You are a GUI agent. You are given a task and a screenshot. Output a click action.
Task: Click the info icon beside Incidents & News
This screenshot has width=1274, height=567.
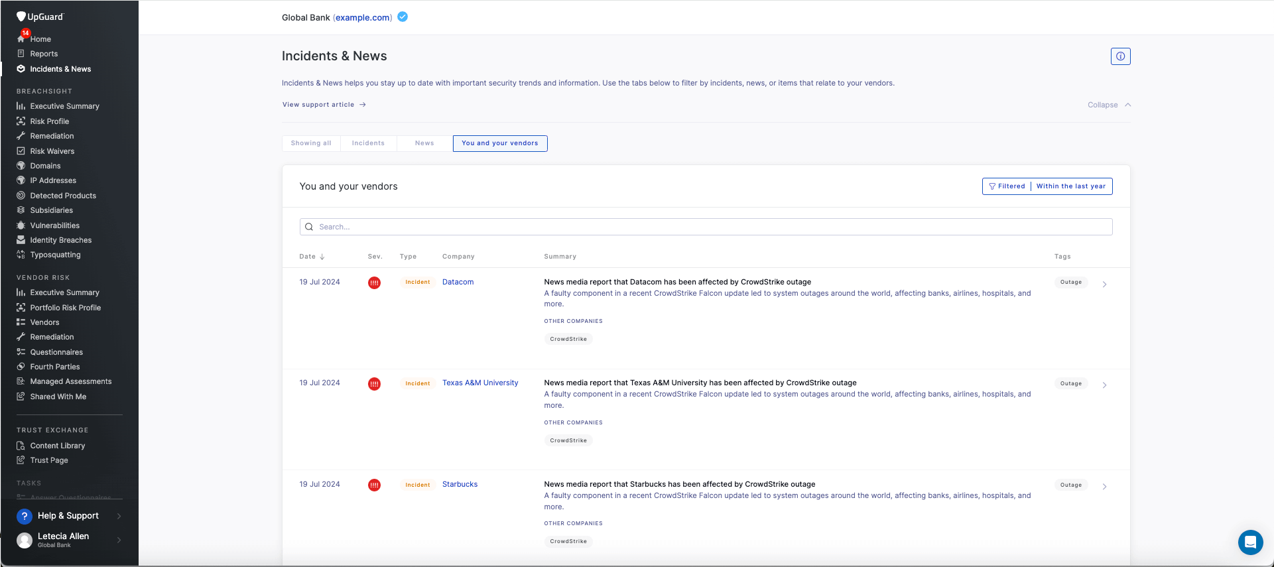pos(1120,56)
